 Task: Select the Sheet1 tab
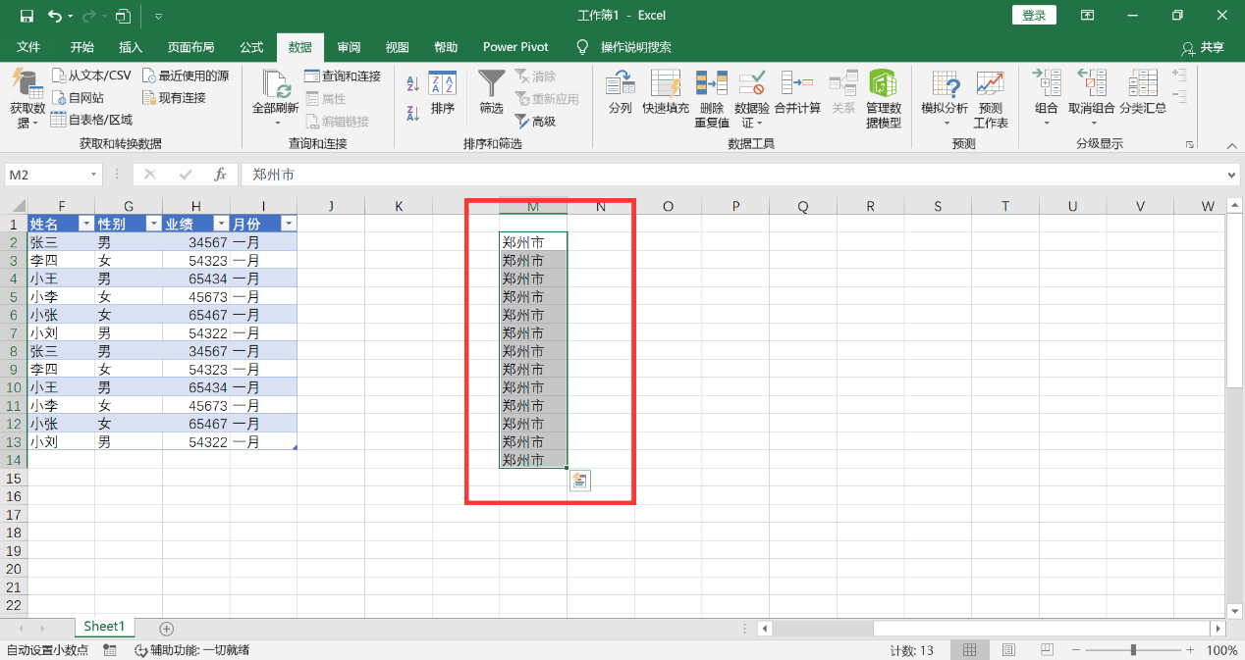[104, 627]
